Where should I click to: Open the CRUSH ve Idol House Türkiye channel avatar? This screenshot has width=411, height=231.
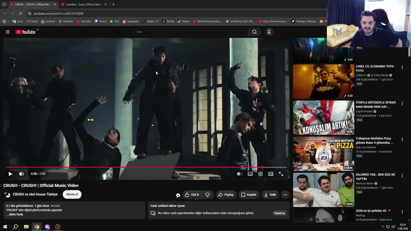[7, 194]
